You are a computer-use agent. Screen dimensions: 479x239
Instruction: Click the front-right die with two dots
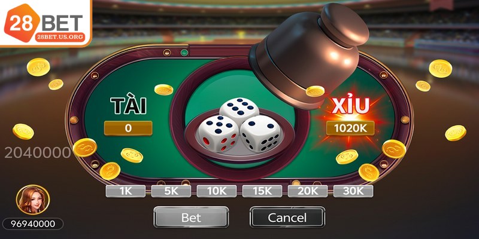[x=260, y=133]
